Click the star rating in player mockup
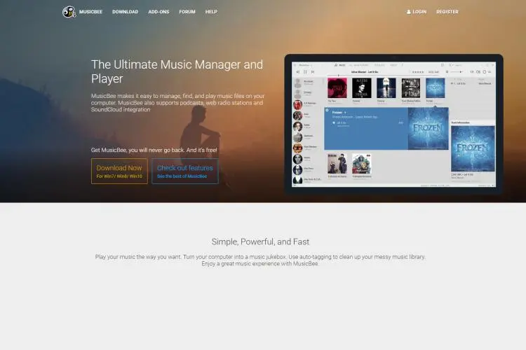This screenshot has width=526, height=350. (418, 72)
